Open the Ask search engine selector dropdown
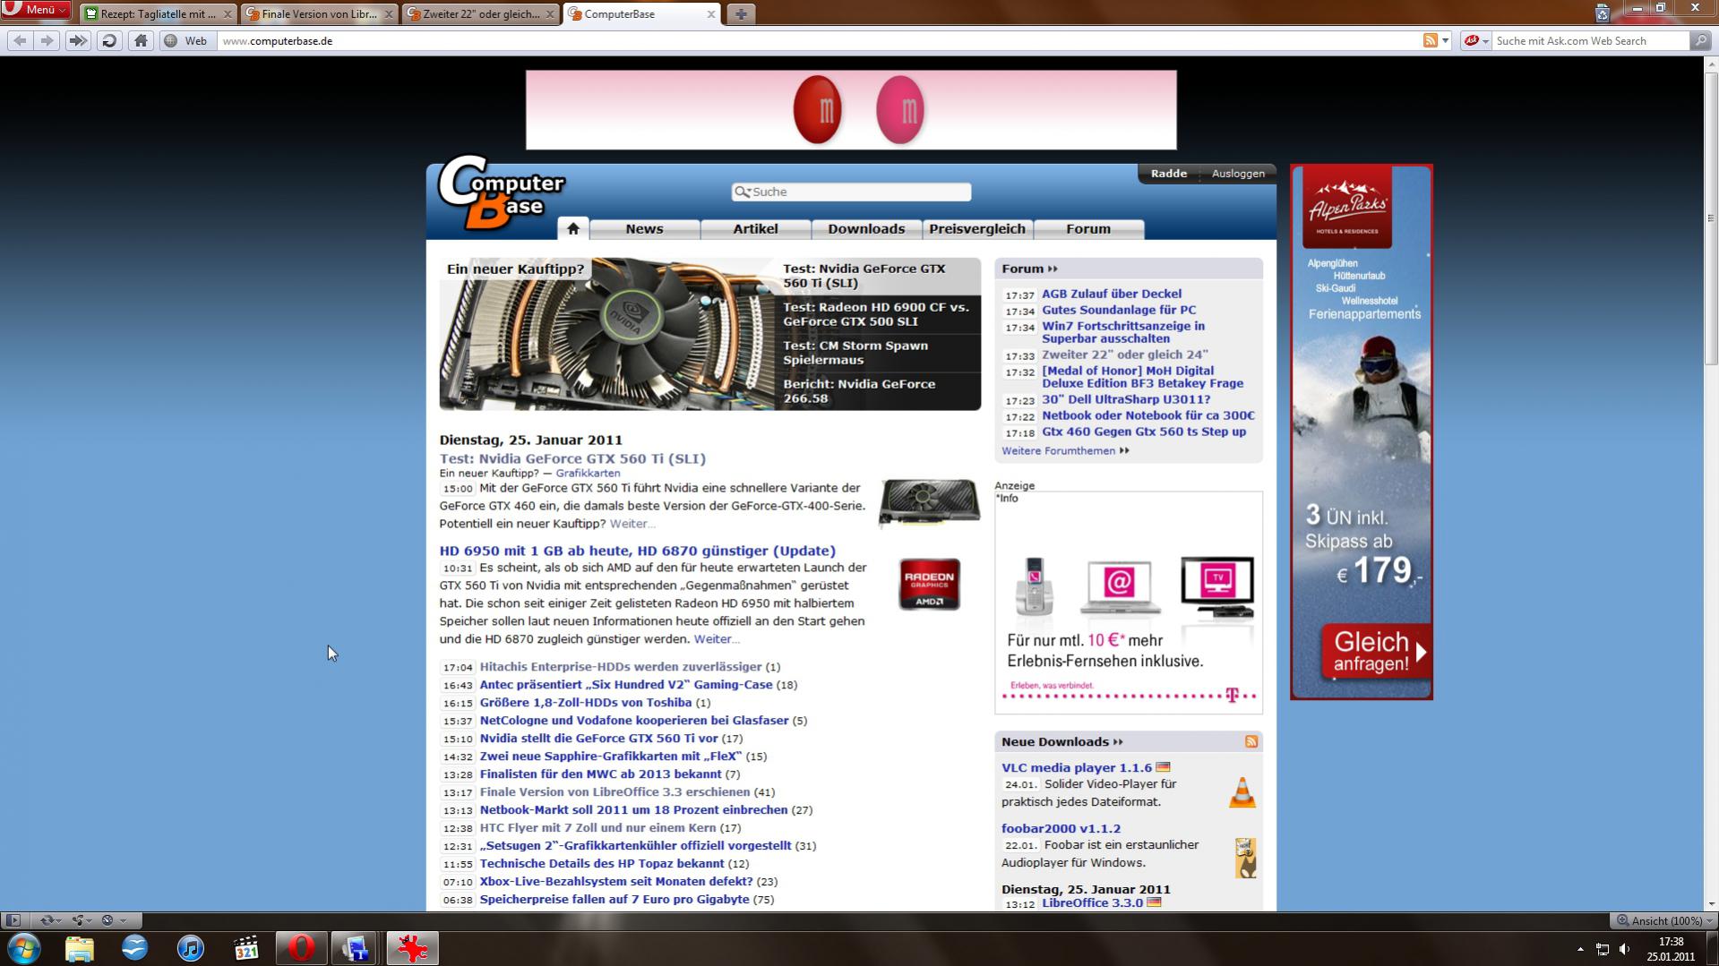 point(1475,40)
